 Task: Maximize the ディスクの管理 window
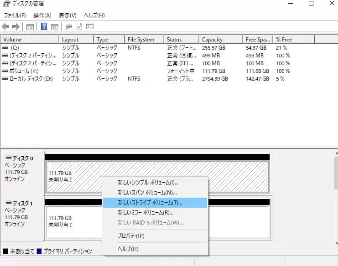click(311, 3)
